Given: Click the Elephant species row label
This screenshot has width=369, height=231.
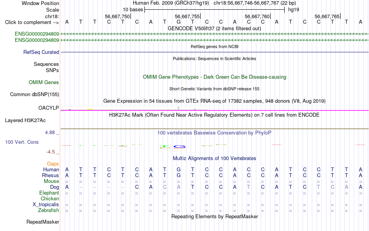Looking at the screenshot, I should point(49,193).
